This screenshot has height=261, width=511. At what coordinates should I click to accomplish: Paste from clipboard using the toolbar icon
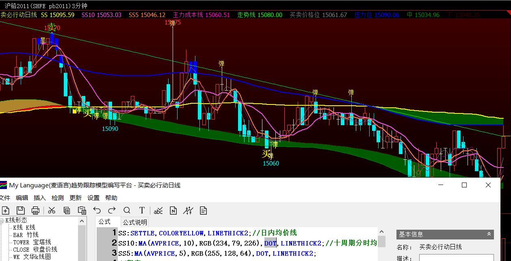tap(82, 210)
